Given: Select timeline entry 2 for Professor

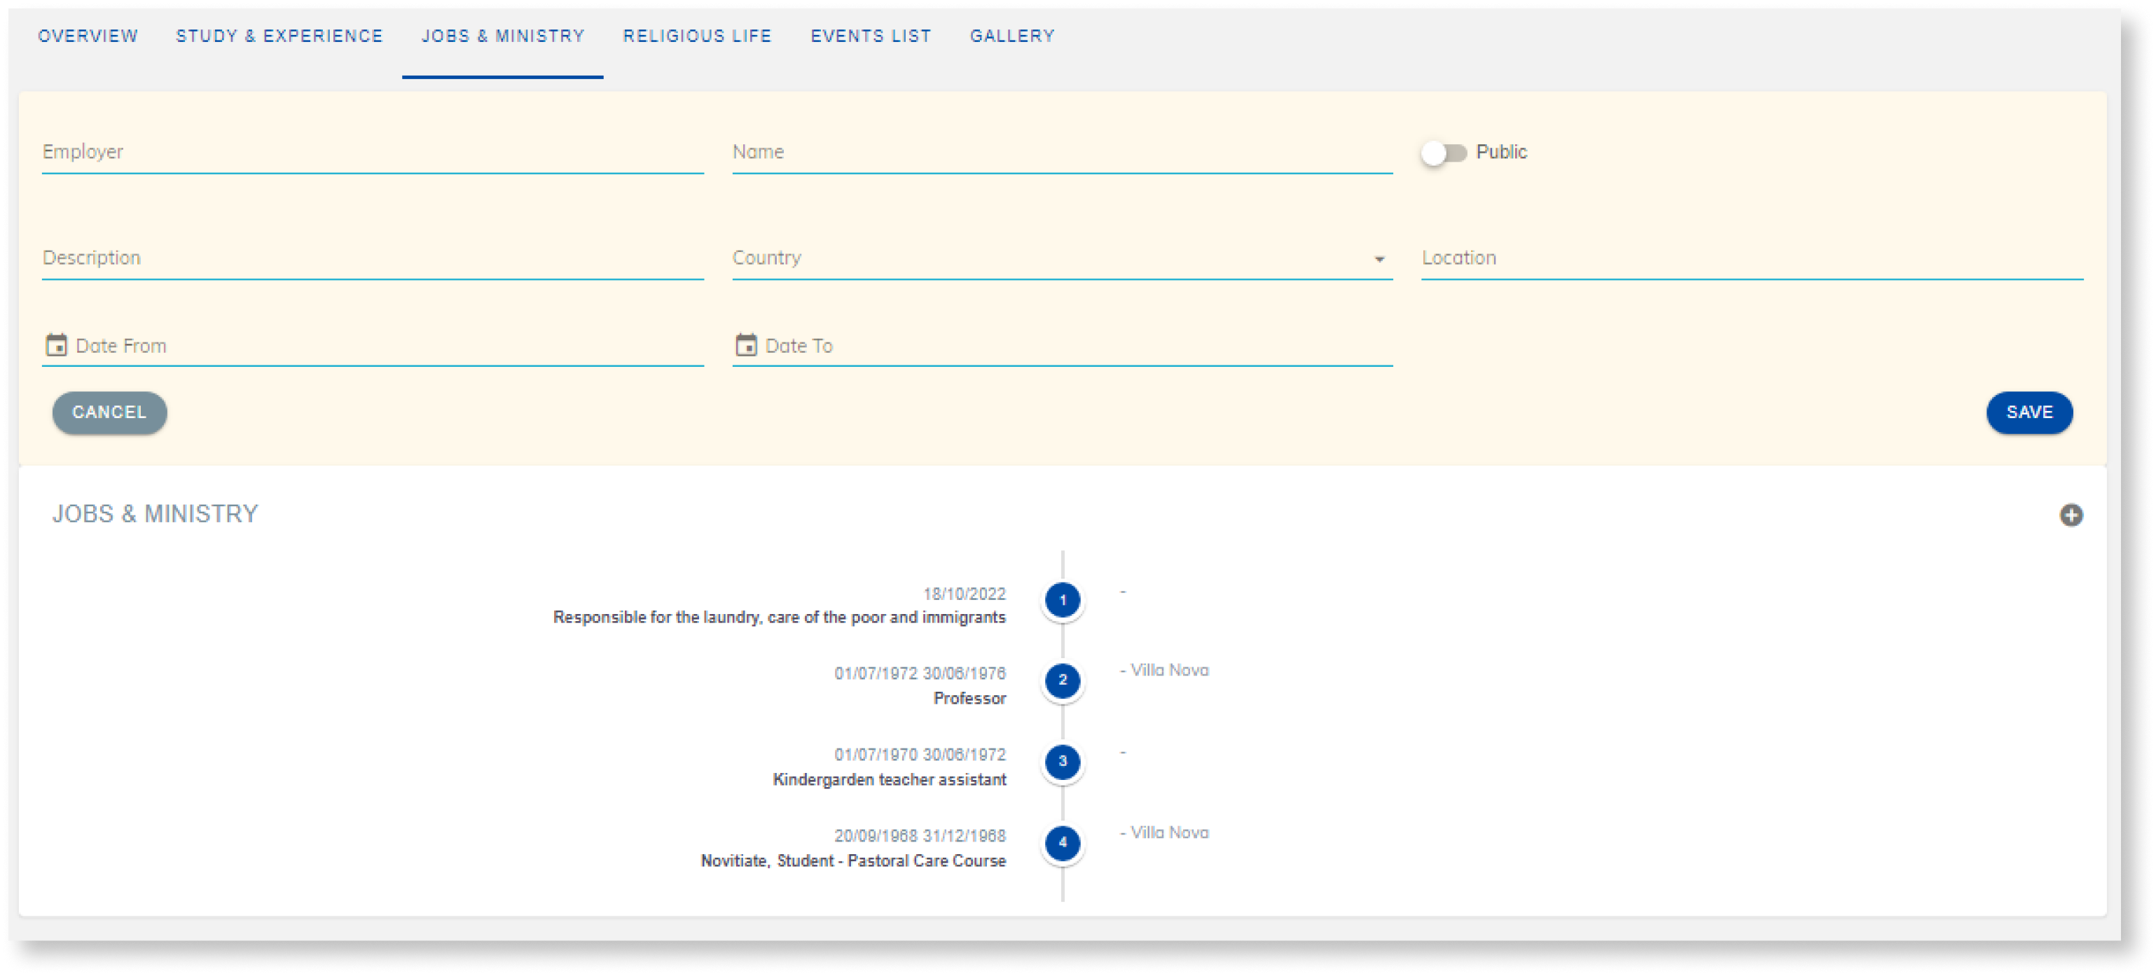Looking at the screenshot, I should tap(1063, 680).
